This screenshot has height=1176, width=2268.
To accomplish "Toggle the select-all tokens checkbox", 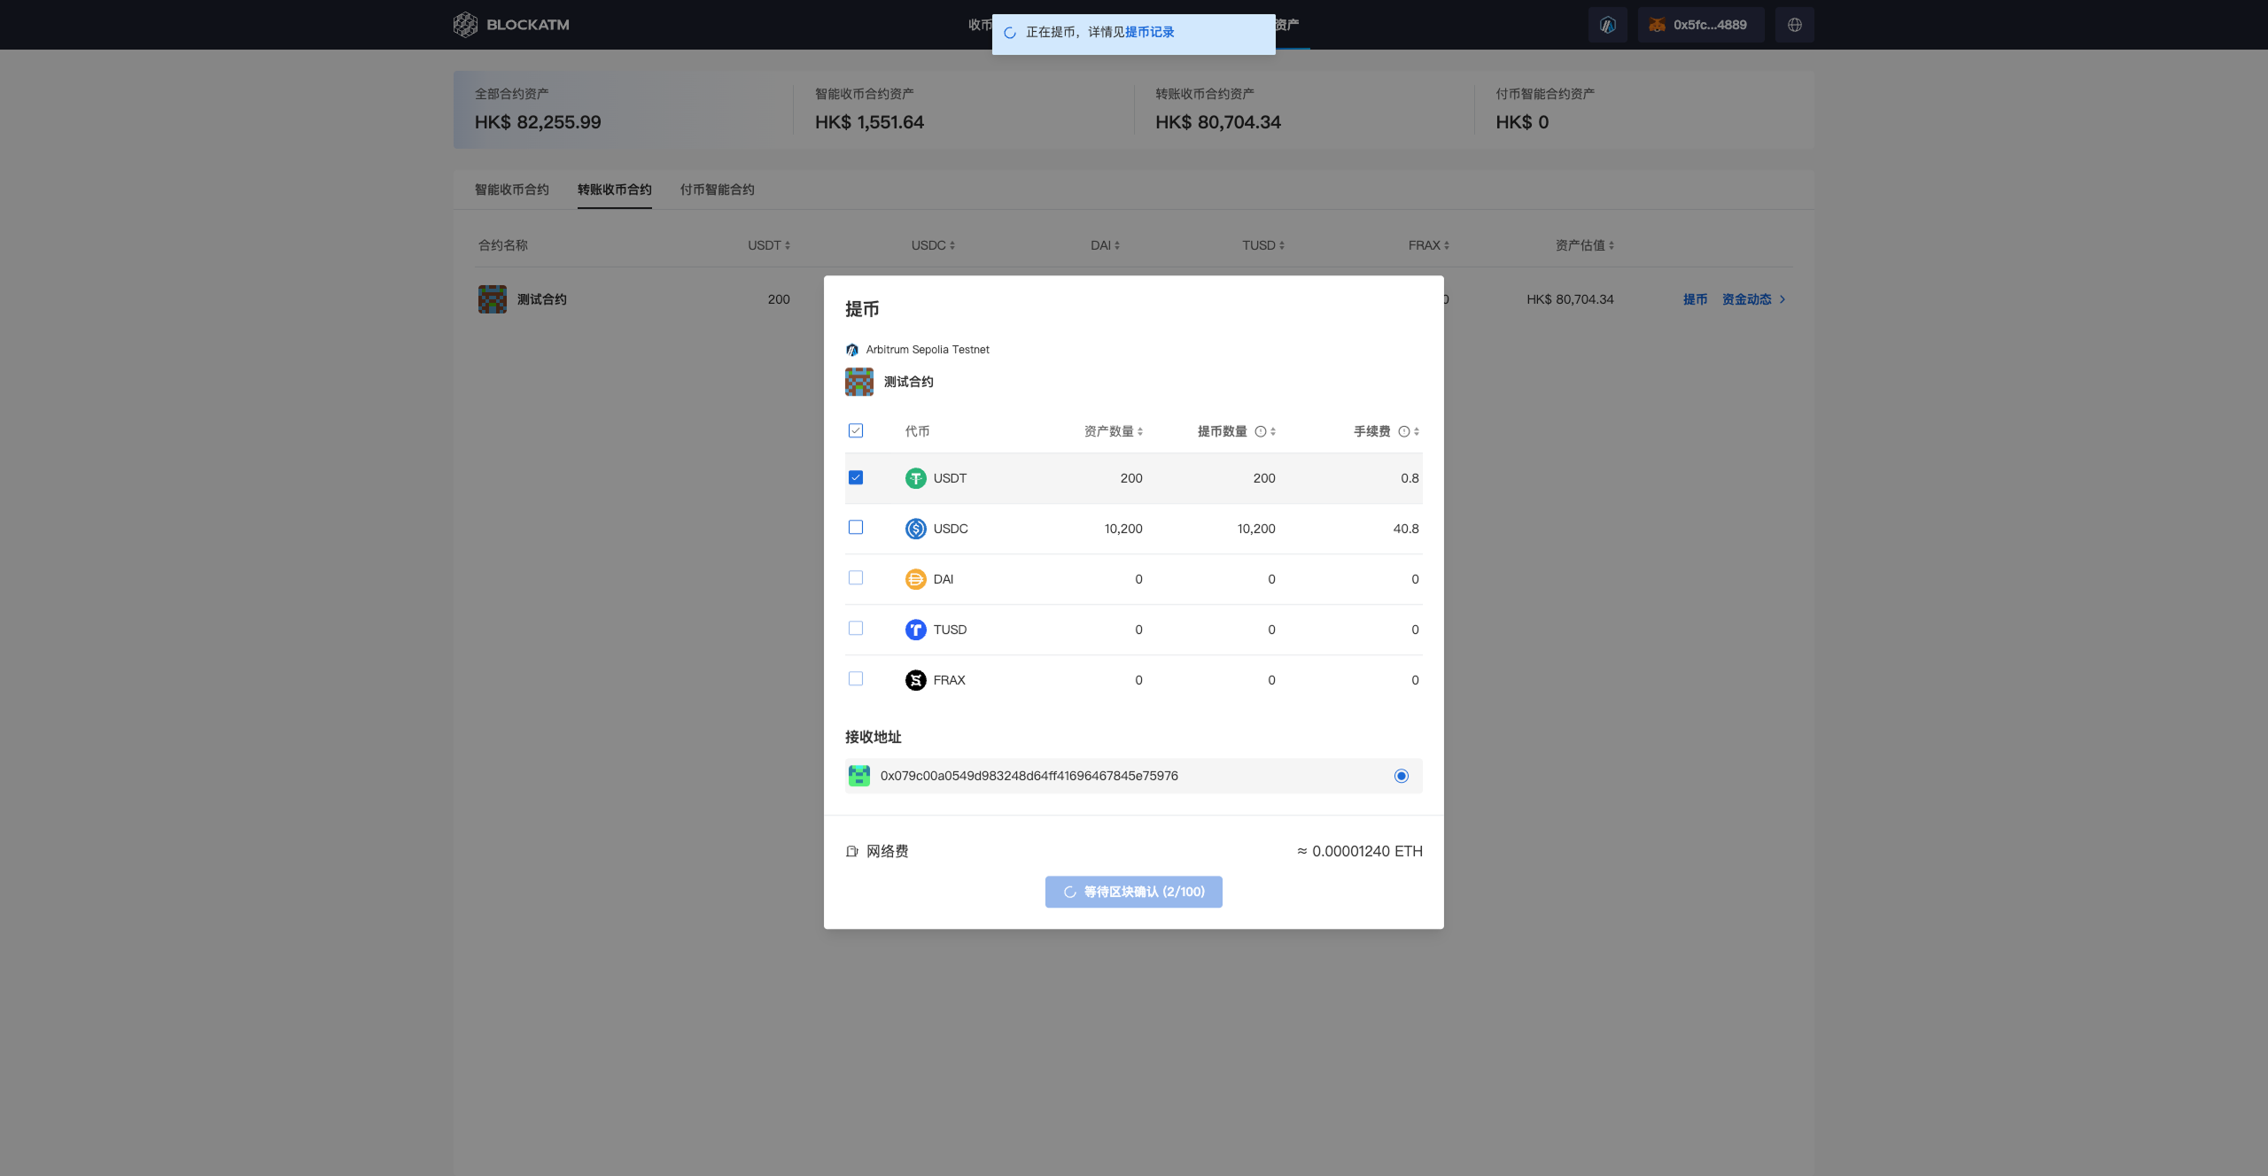I will tap(856, 430).
